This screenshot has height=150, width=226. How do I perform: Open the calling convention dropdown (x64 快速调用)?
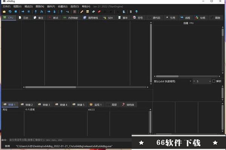(x=173, y=81)
